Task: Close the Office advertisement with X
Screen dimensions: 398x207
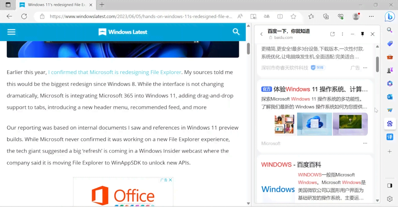Action: point(170,180)
